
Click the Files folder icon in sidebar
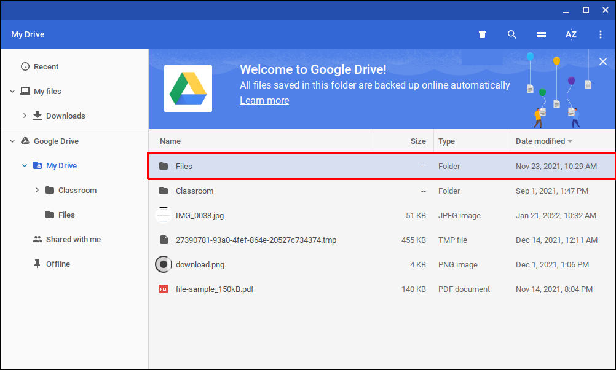(x=50, y=215)
